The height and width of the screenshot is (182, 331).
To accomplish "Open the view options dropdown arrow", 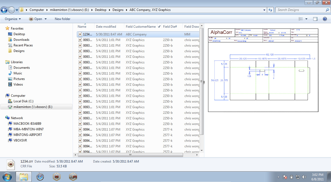I will pyautogui.click(x=306, y=19).
